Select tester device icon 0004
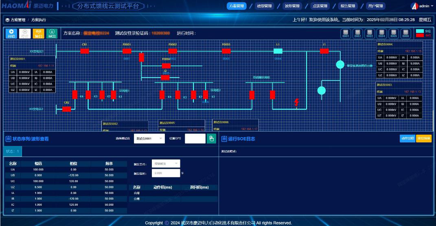 (x=381, y=33)
